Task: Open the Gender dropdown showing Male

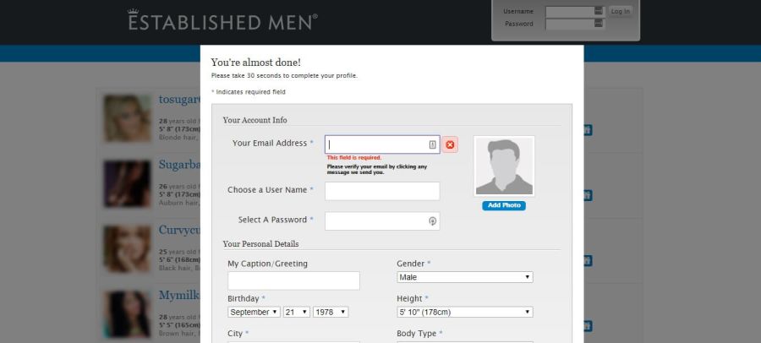Action: click(x=464, y=277)
